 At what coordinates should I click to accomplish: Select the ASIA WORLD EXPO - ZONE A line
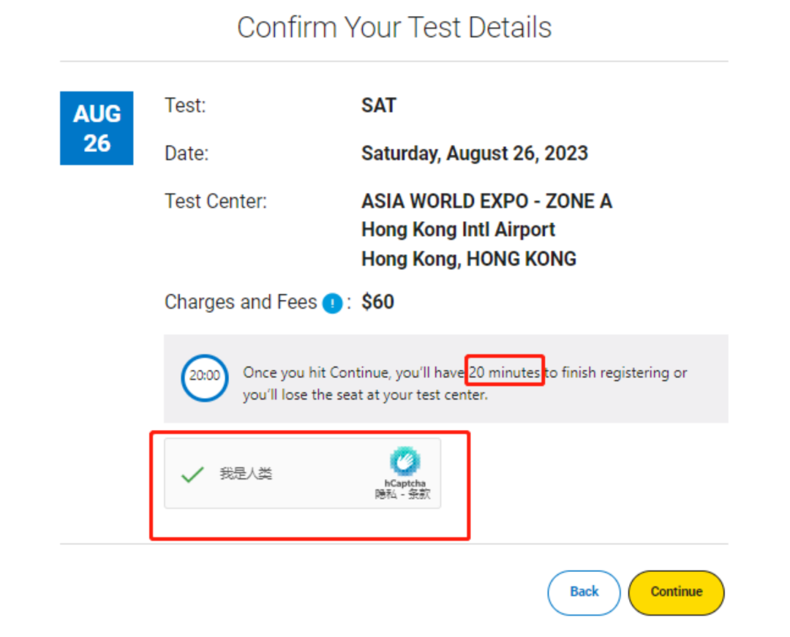486,201
